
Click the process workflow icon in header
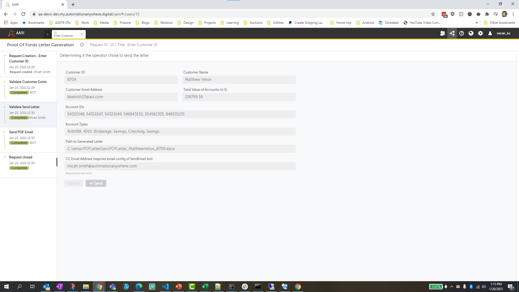point(452,33)
